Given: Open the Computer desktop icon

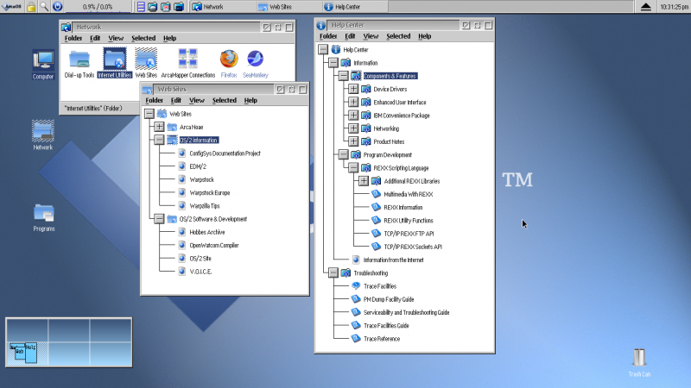Looking at the screenshot, I should (x=43, y=66).
